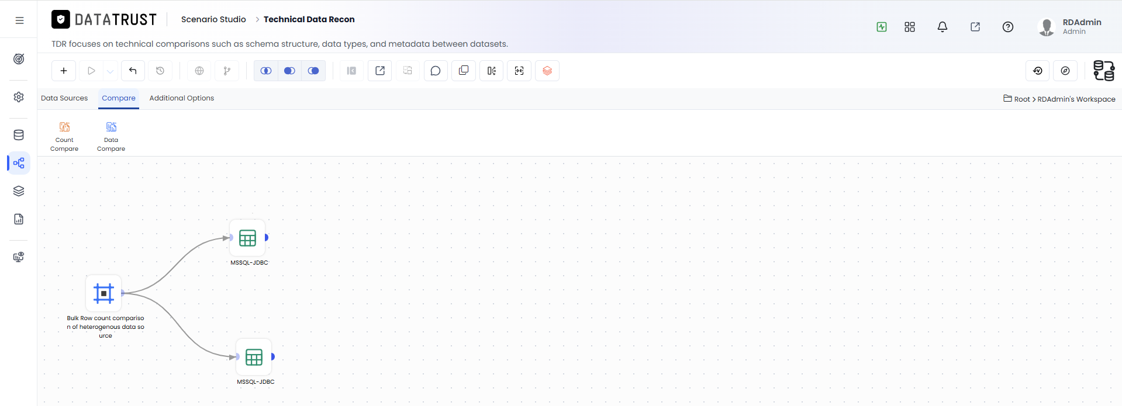
Task: Open the RDAdmin user profile
Action: pyautogui.click(x=1070, y=27)
